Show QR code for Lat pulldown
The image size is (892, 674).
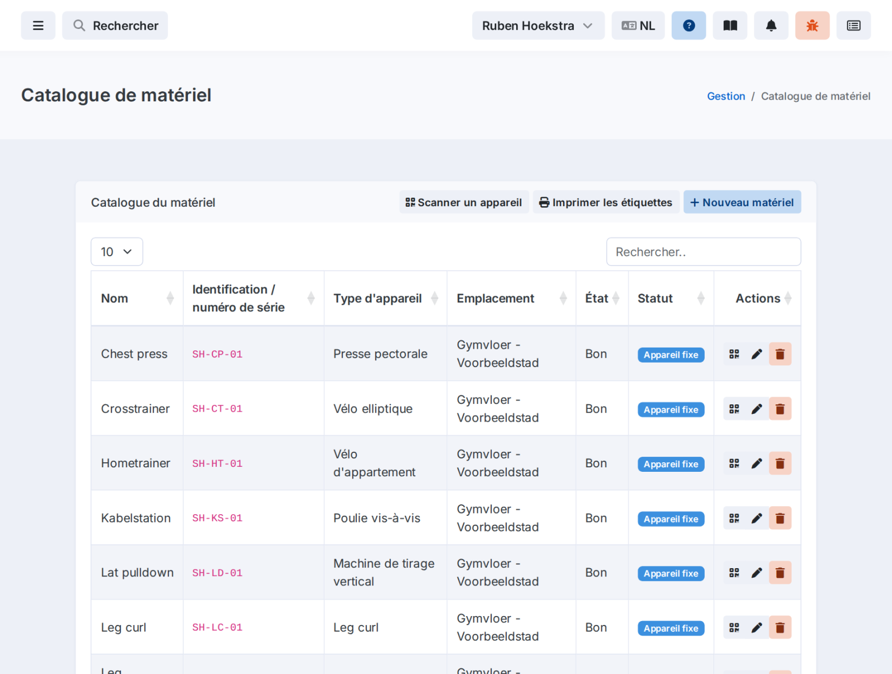(x=734, y=573)
